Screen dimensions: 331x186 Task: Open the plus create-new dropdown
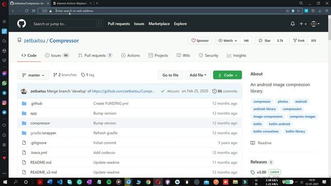[303, 24]
